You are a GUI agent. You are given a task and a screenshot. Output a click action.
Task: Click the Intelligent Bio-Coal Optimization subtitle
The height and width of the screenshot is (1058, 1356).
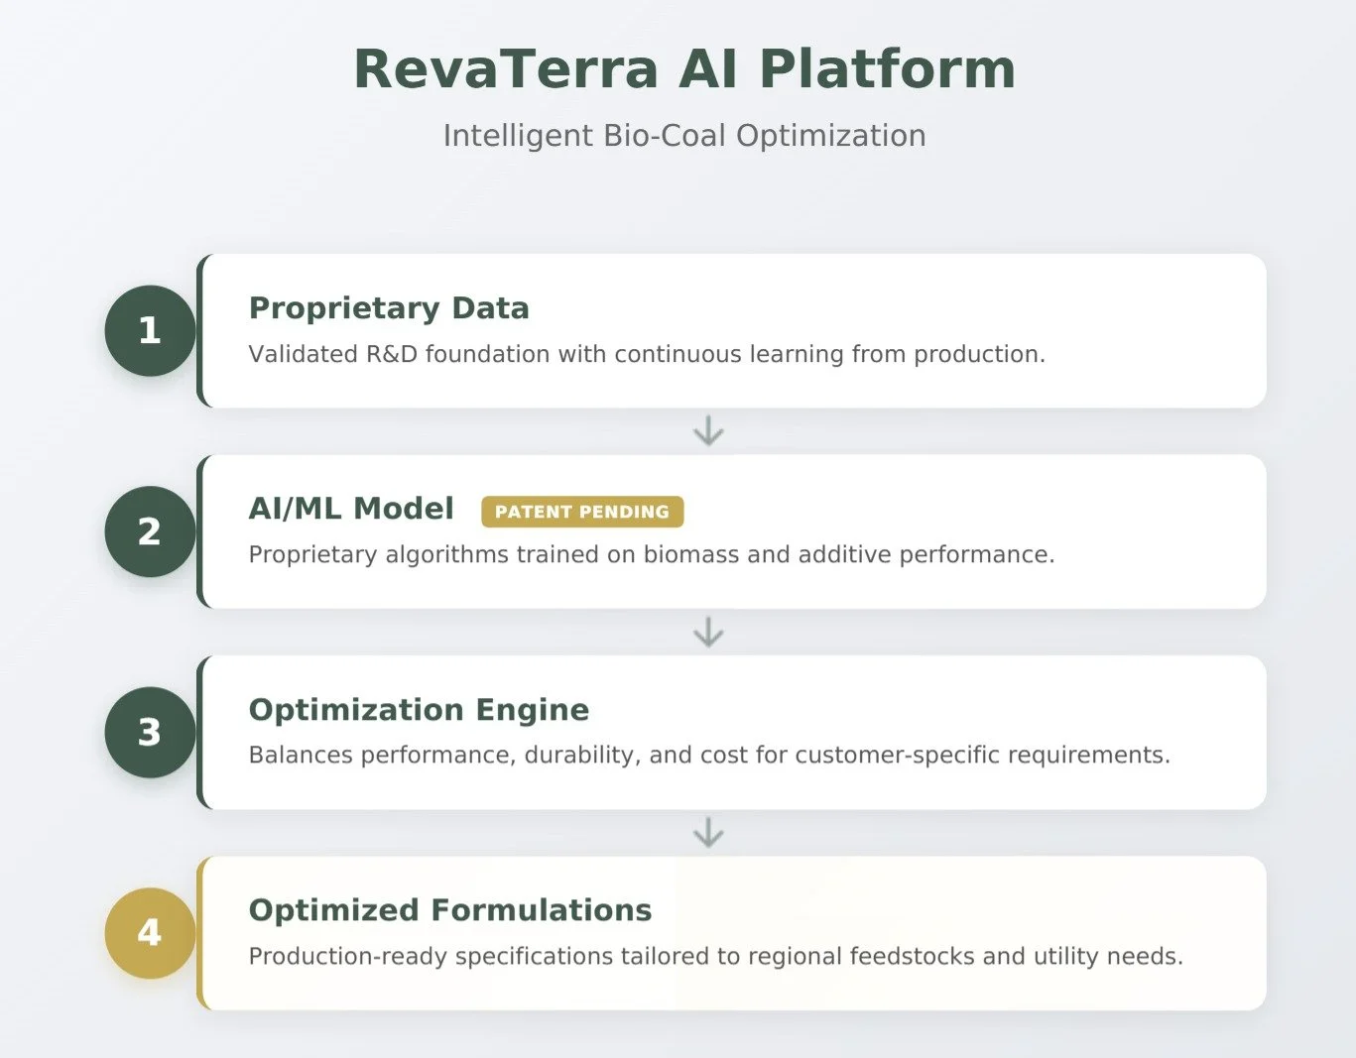[x=684, y=136]
